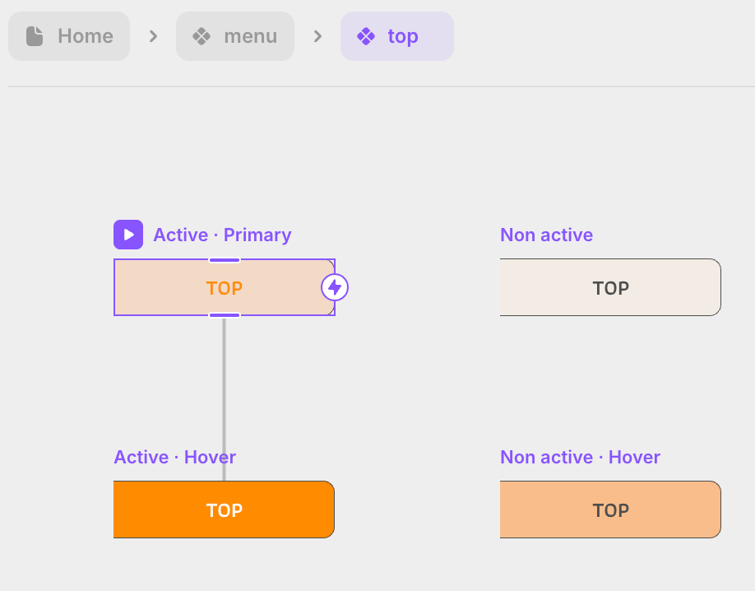Select the top breadcrumb label

click(x=403, y=36)
